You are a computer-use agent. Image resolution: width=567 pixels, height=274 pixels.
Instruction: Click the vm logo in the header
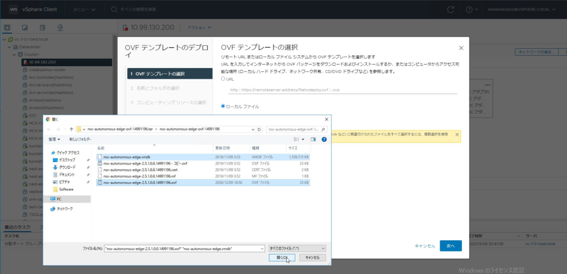(x=13, y=9)
